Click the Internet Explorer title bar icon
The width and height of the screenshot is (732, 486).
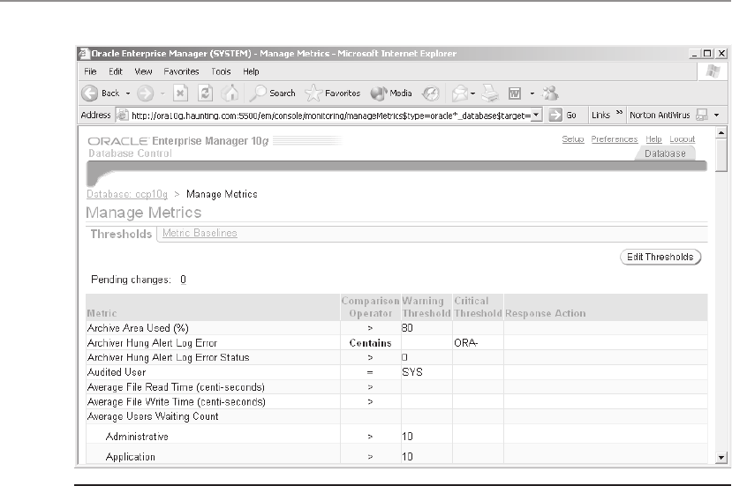click(x=84, y=53)
